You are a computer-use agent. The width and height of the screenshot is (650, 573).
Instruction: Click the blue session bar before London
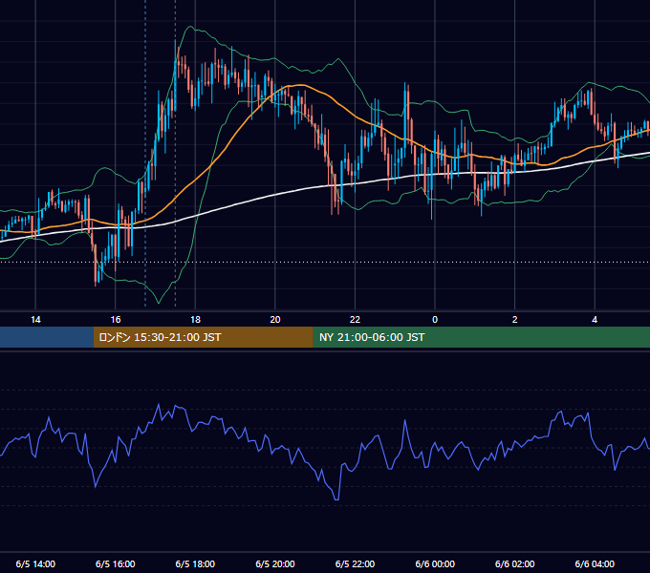(47, 337)
